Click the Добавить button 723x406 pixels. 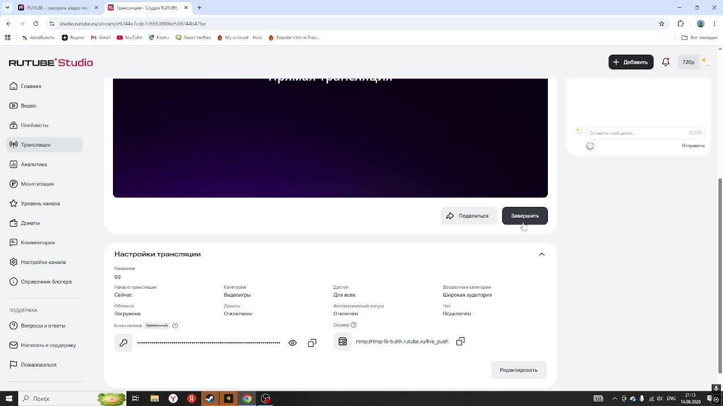(631, 62)
